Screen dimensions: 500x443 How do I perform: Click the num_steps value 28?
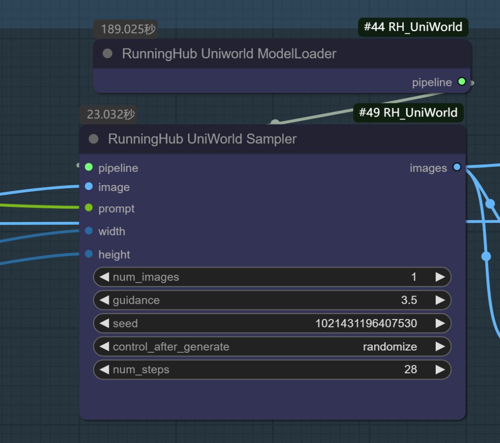pos(411,369)
